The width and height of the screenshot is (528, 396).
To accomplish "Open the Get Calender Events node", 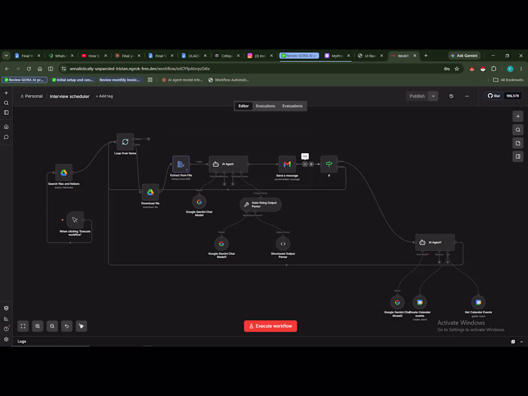I will [x=478, y=302].
